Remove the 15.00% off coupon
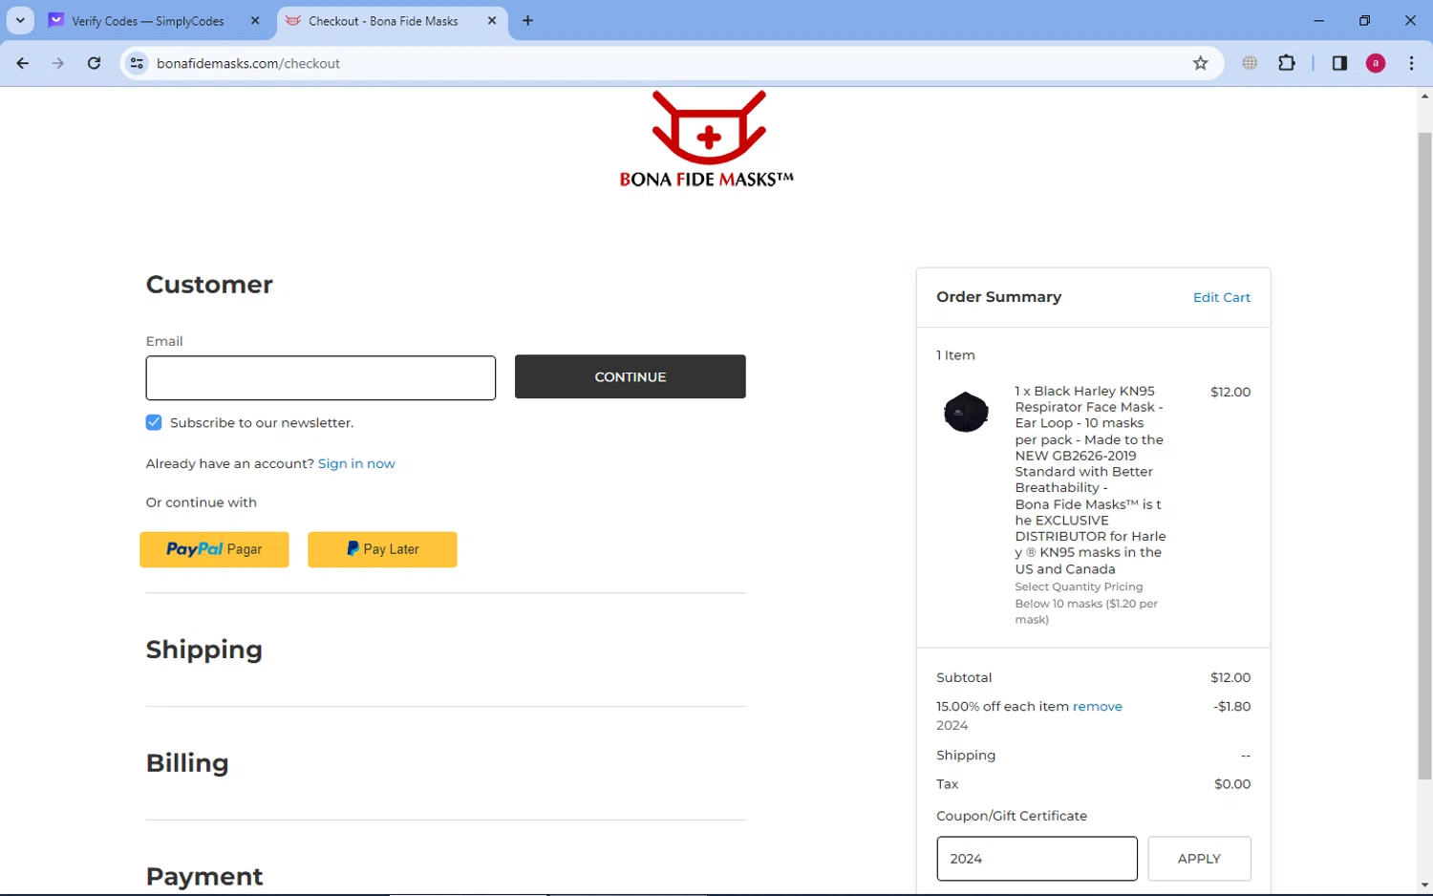The width and height of the screenshot is (1433, 896). (1098, 706)
